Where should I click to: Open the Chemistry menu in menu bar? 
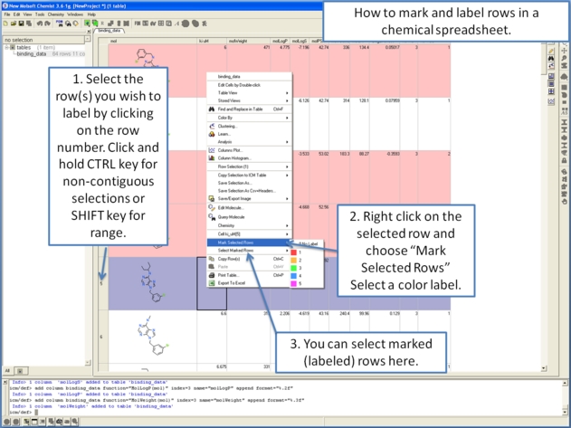pyautogui.click(x=55, y=14)
